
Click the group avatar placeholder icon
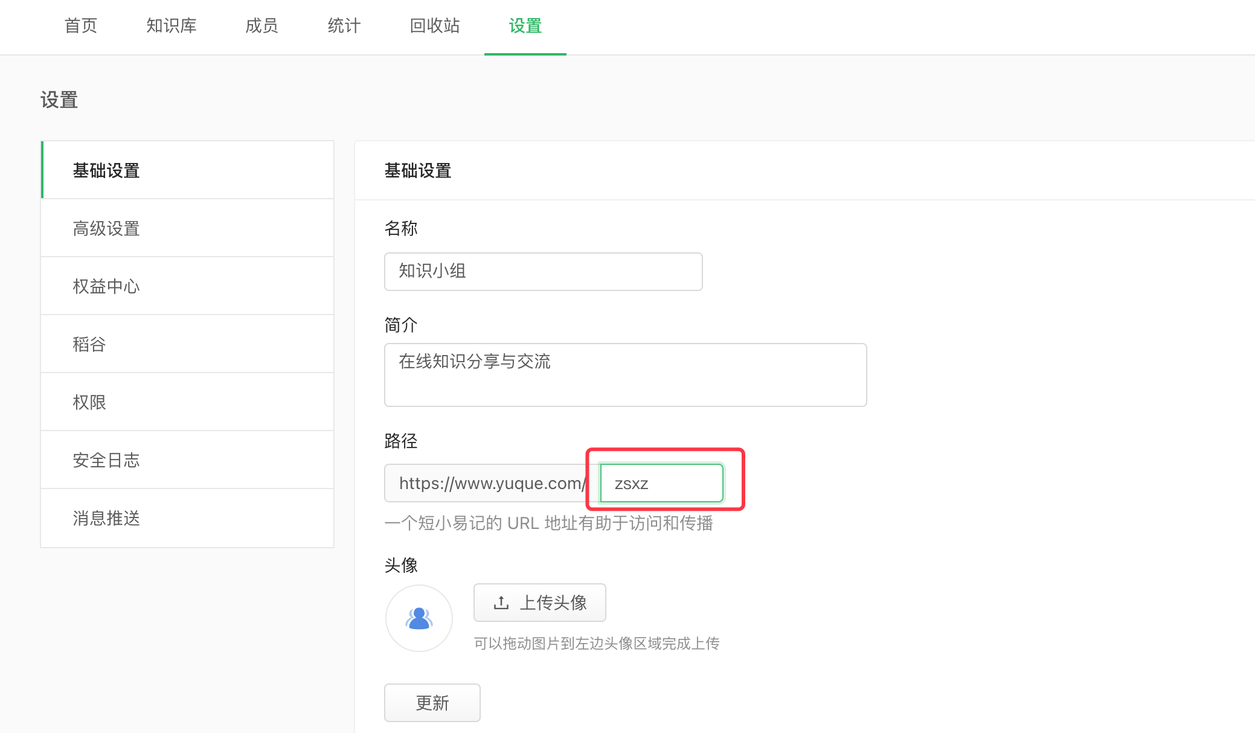[x=419, y=618]
